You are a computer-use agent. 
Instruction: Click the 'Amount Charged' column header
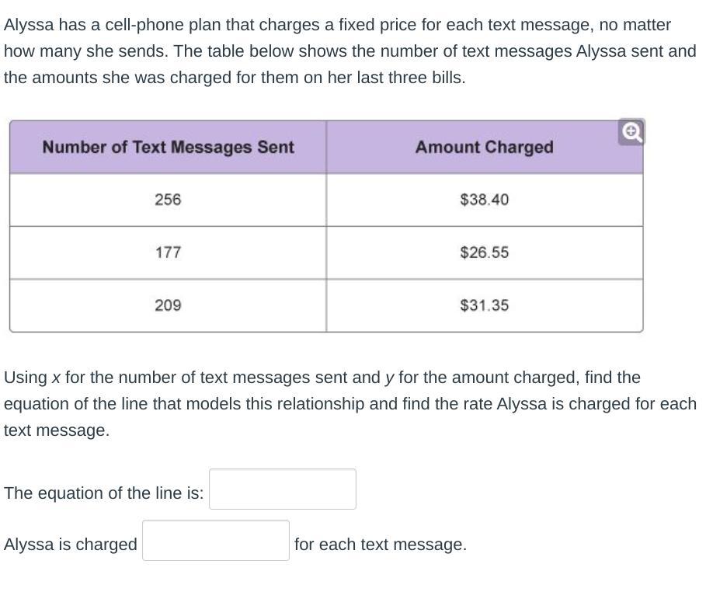coord(484,148)
